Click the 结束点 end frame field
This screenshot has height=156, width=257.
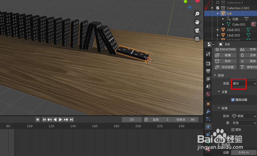point(185,120)
